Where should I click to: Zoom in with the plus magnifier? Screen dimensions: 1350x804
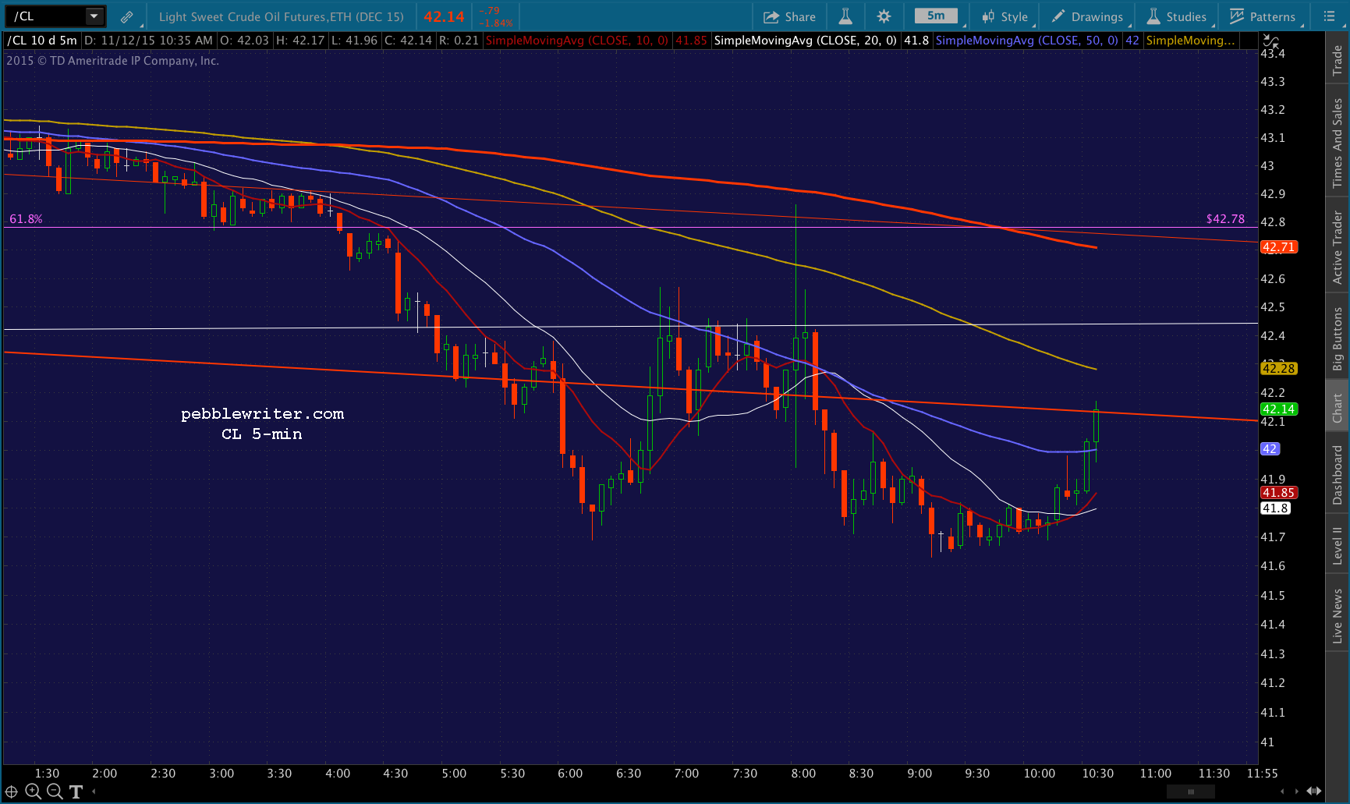pyautogui.click(x=33, y=792)
